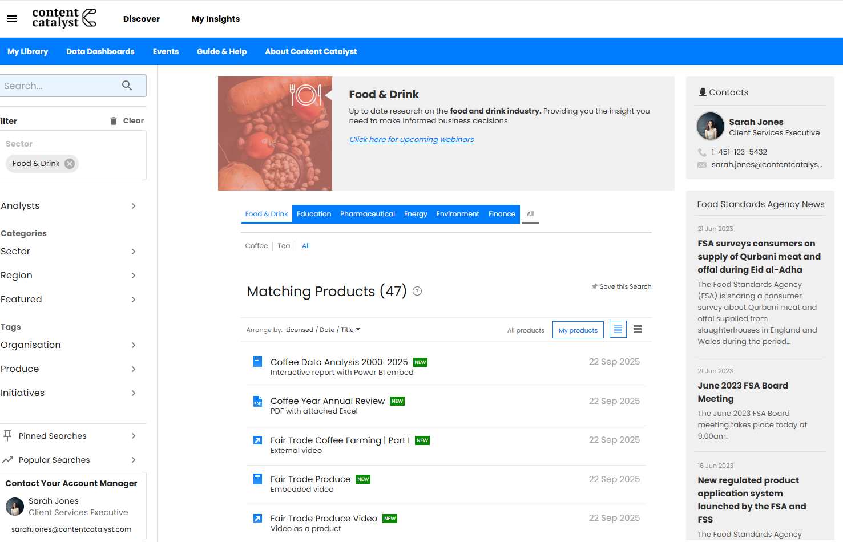
Task: Click the upcoming webinars link
Action: (x=411, y=140)
